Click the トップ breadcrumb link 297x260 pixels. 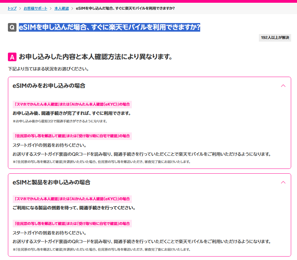pyautogui.click(x=12, y=8)
